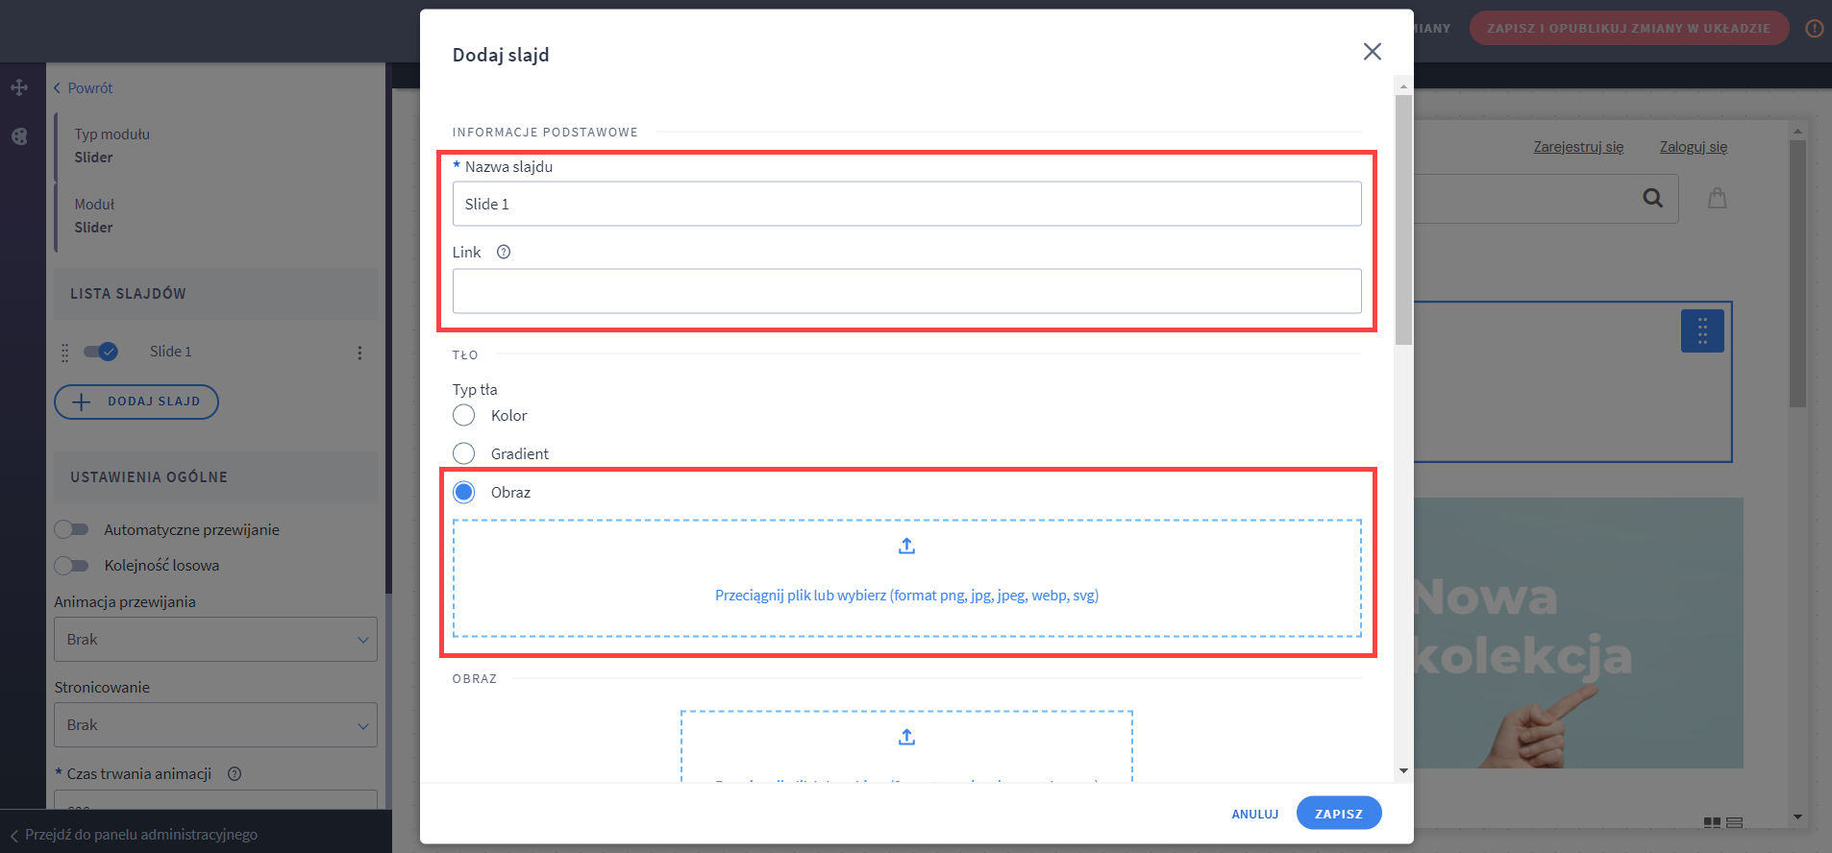Image resolution: width=1832 pixels, height=853 pixels.
Task: Open the color palette icon in sidebar
Action: (x=19, y=136)
